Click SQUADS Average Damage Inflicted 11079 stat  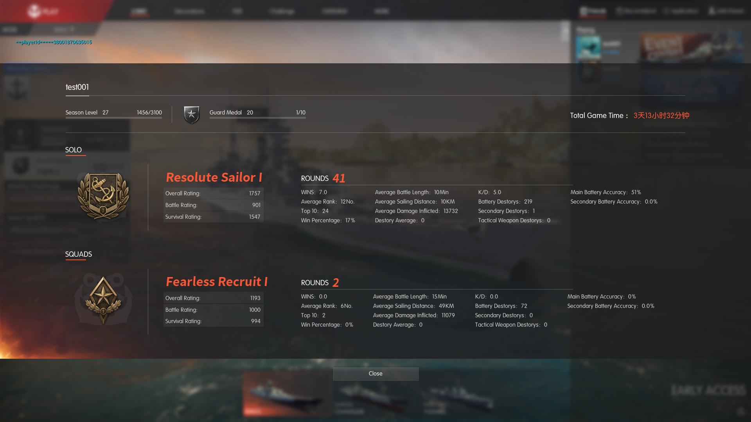tap(414, 315)
